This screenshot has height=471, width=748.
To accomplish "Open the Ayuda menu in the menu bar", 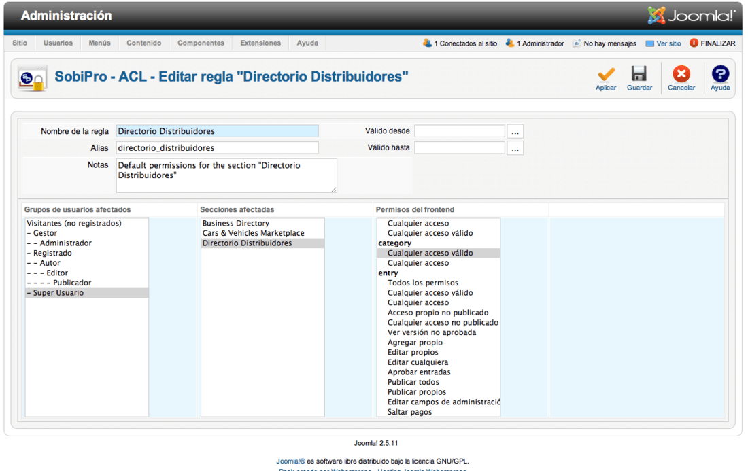I will [307, 43].
